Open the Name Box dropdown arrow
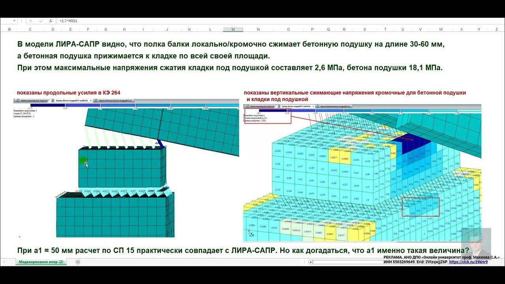Viewport: 505px width, 284px height. pos(15,21)
